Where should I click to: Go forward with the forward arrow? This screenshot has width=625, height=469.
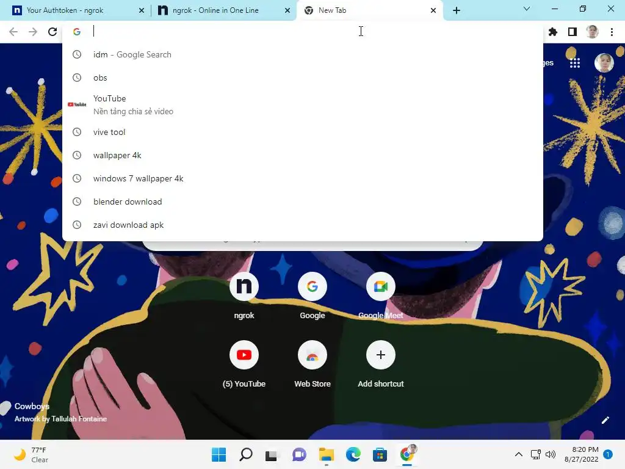click(x=33, y=32)
